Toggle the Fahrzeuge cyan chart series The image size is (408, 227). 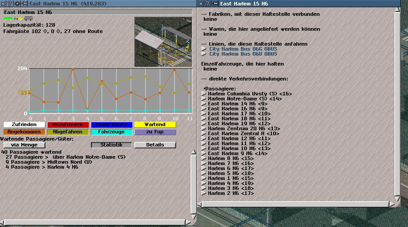click(111, 132)
